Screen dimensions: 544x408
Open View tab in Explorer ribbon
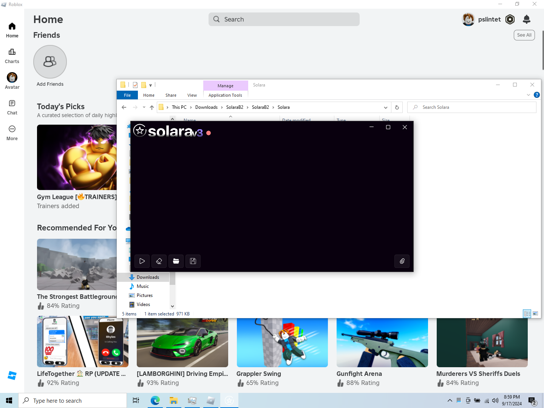click(192, 95)
